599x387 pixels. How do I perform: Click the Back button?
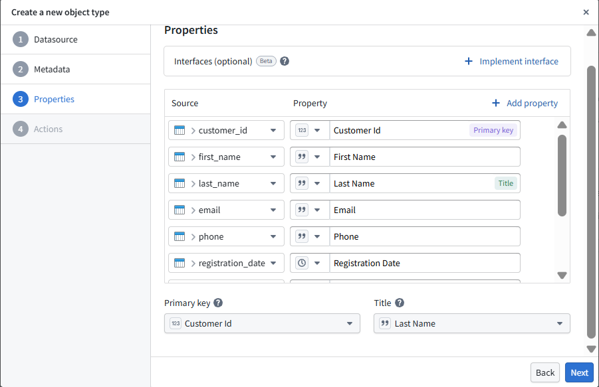(544, 372)
